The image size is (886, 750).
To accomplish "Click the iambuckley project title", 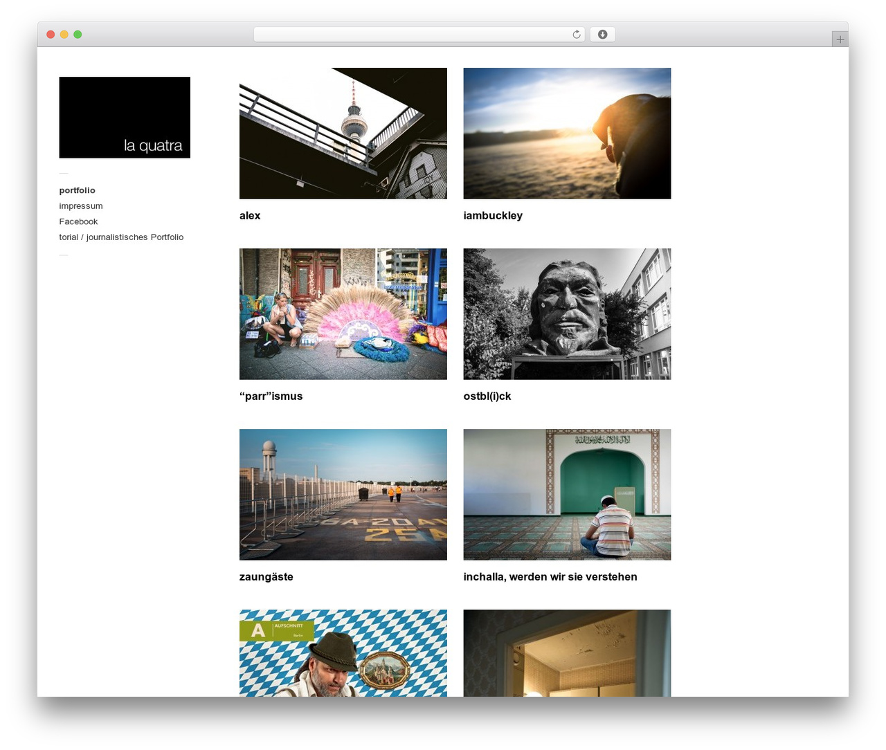I will click(493, 216).
